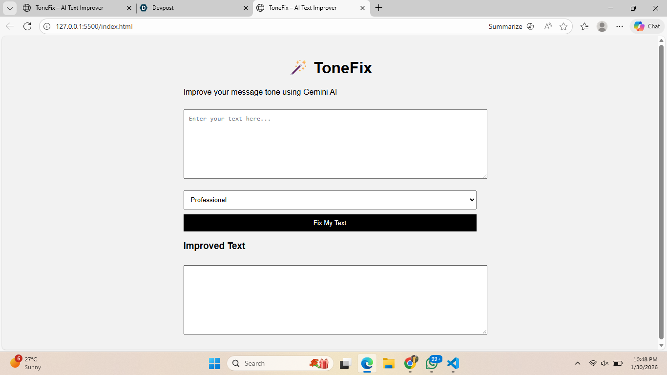Minimize the browser window
Image resolution: width=667 pixels, height=375 pixels.
[x=611, y=8]
